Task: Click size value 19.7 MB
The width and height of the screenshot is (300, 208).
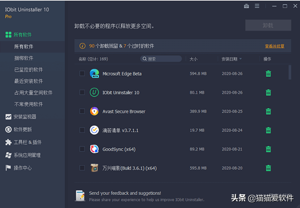Action: 197,130
